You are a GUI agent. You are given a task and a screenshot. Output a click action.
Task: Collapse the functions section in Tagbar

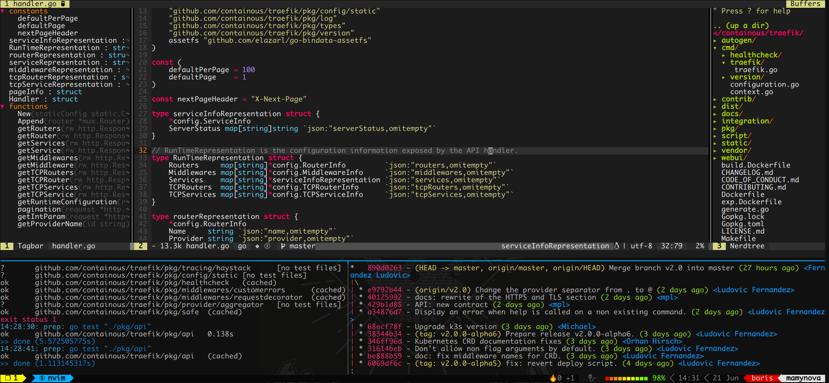click(x=3, y=107)
